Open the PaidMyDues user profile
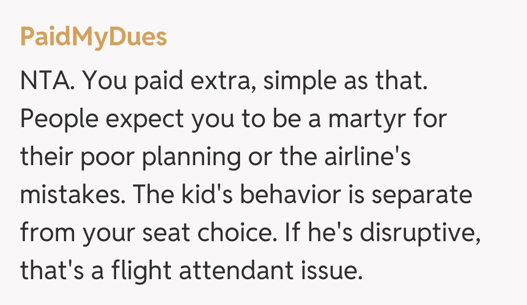 click(x=93, y=38)
